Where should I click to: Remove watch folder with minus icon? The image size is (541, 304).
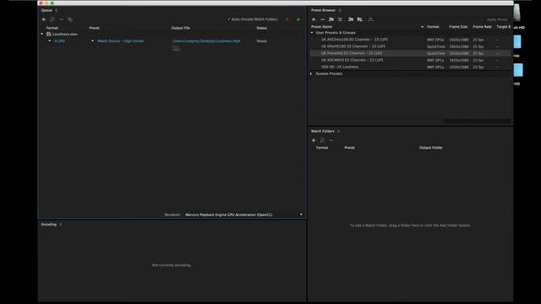click(331, 141)
